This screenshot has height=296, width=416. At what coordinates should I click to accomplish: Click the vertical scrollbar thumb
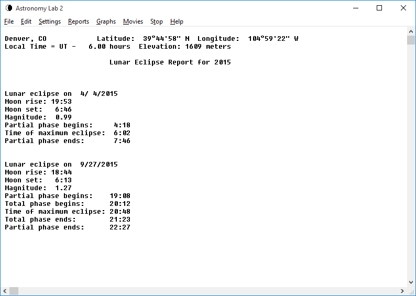pos(411,41)
